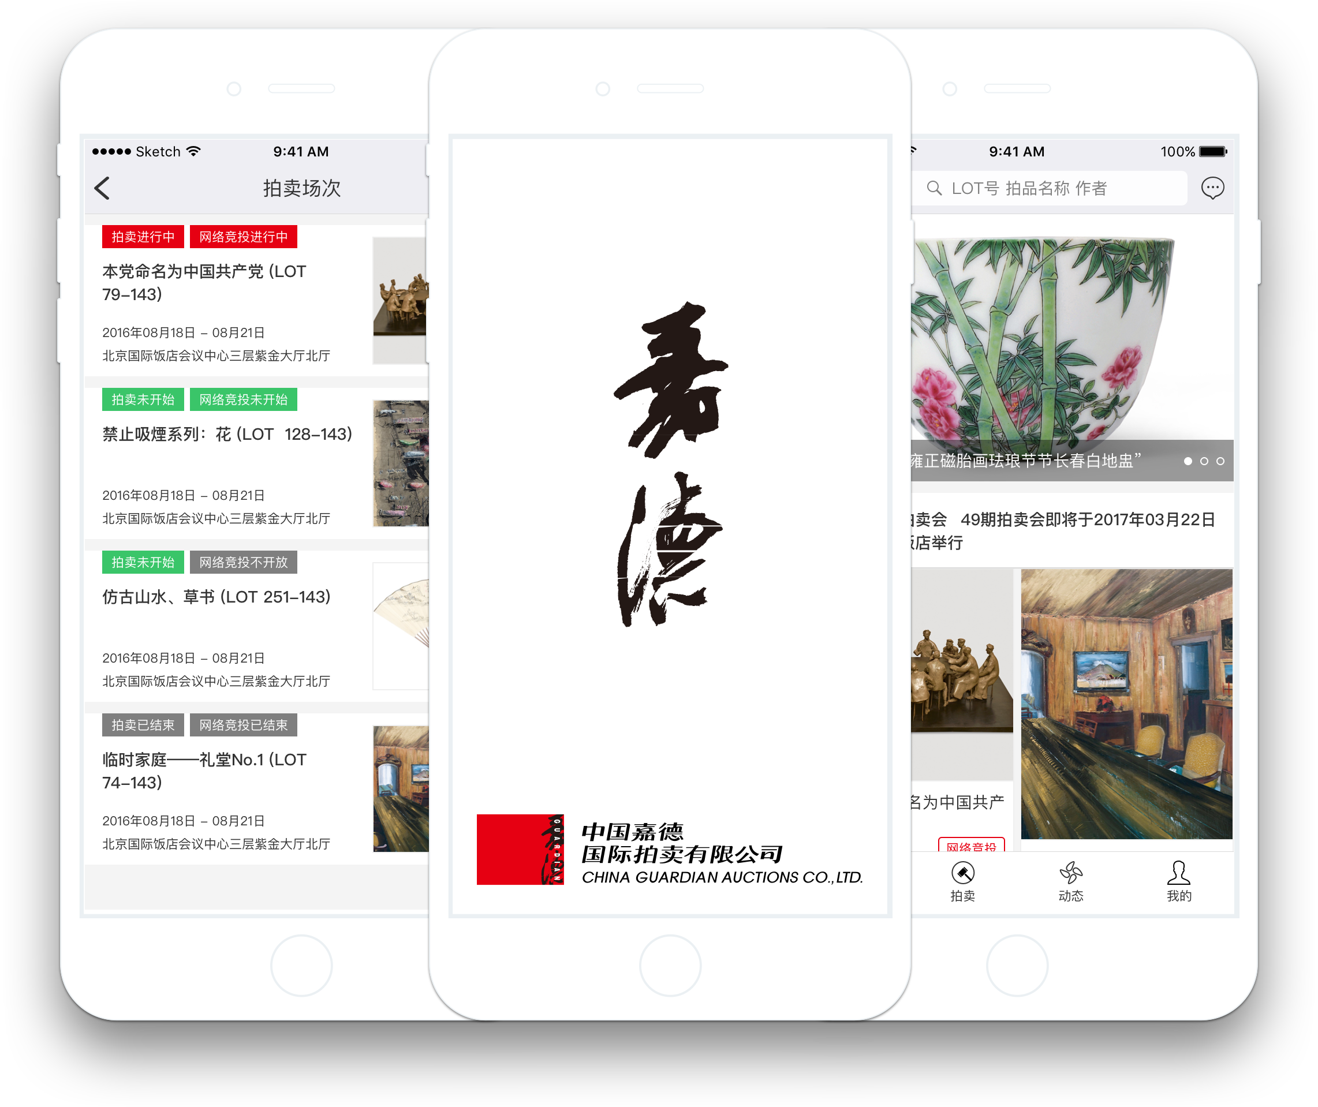Tap the battery indicator in status bar
This screenshot has height=1107, width=1318.
1212,152
